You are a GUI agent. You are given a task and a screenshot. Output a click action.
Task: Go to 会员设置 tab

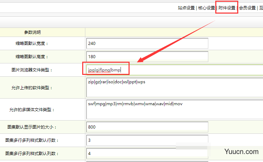[x=247, y=8]
